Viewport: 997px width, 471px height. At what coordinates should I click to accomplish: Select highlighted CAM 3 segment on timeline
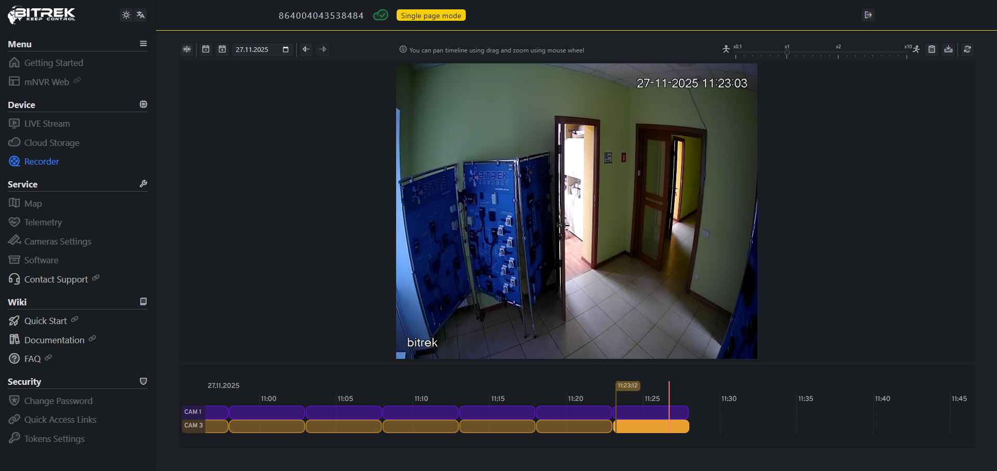tap(651, 426)
